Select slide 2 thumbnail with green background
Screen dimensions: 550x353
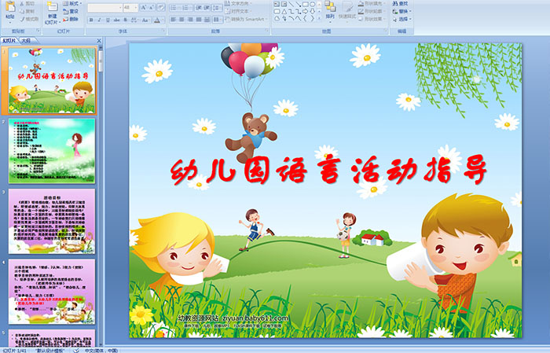(x=52, y=151)
